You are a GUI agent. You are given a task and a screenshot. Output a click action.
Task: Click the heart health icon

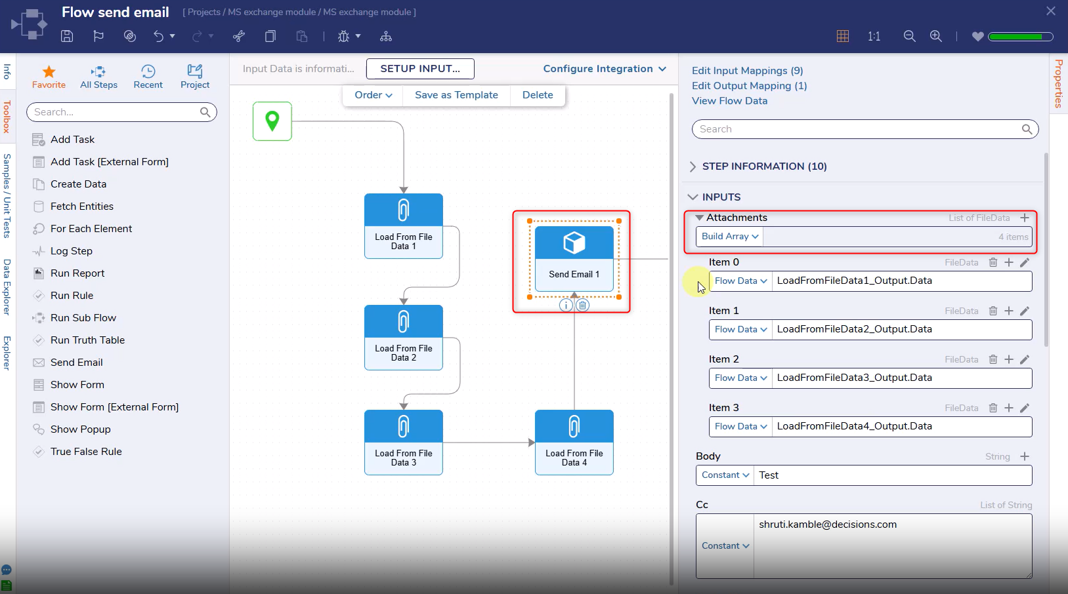tap(978, 37)
